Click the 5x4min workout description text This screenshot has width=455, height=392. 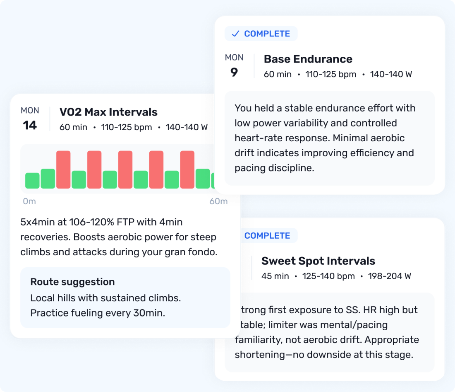click(119, 237)
